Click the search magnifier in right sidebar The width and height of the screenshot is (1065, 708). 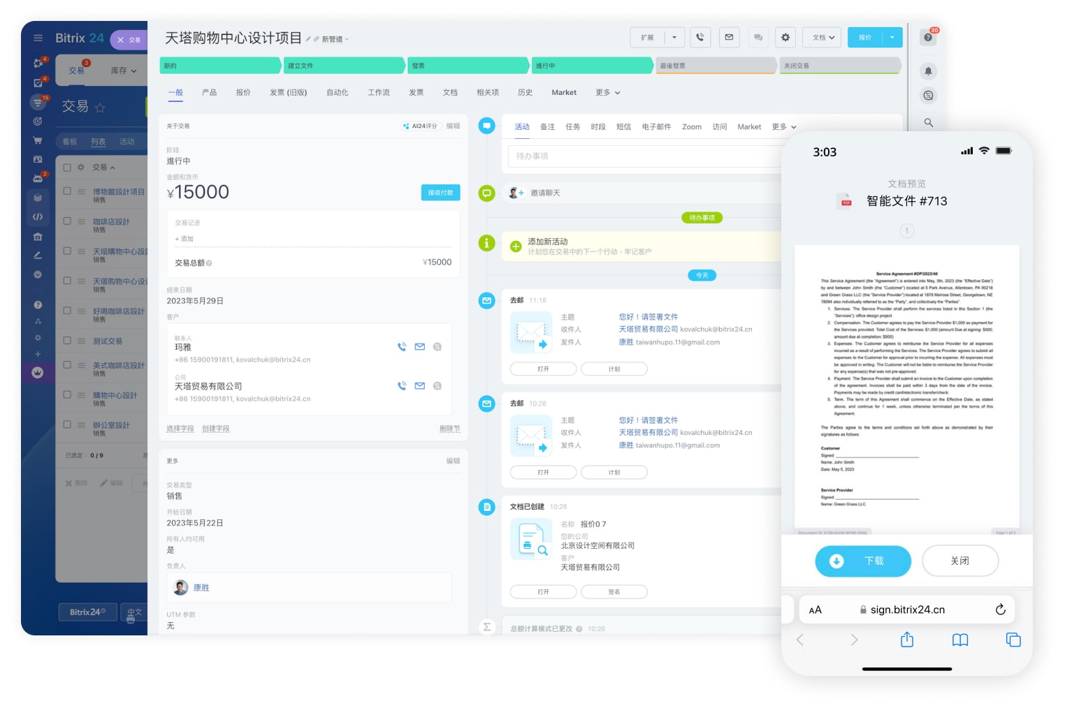928,122
